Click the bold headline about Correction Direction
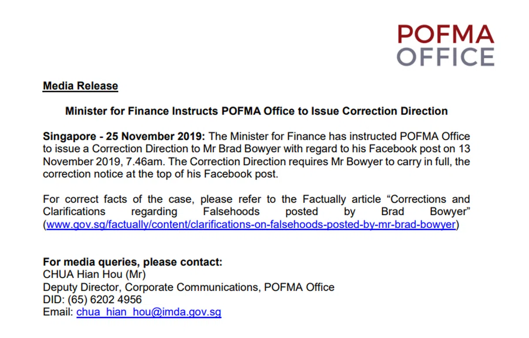The height and width of the screenshot is (338, 529). click(256, 111)
